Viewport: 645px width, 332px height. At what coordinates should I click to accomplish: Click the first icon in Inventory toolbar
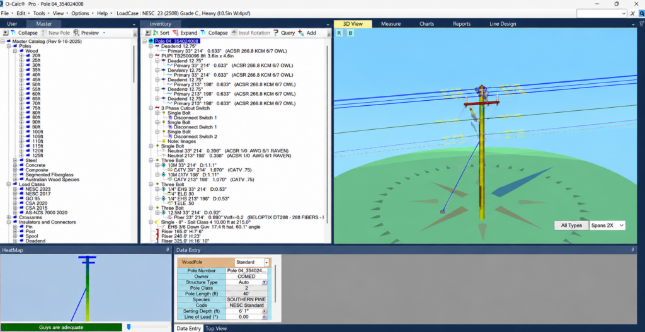pos(147,33)
